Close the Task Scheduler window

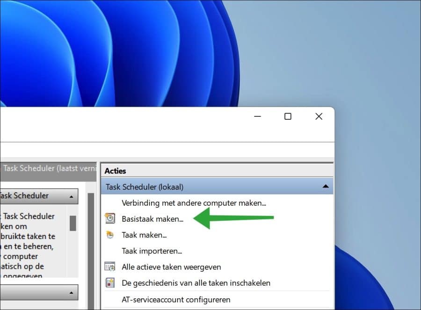(319, 116)
